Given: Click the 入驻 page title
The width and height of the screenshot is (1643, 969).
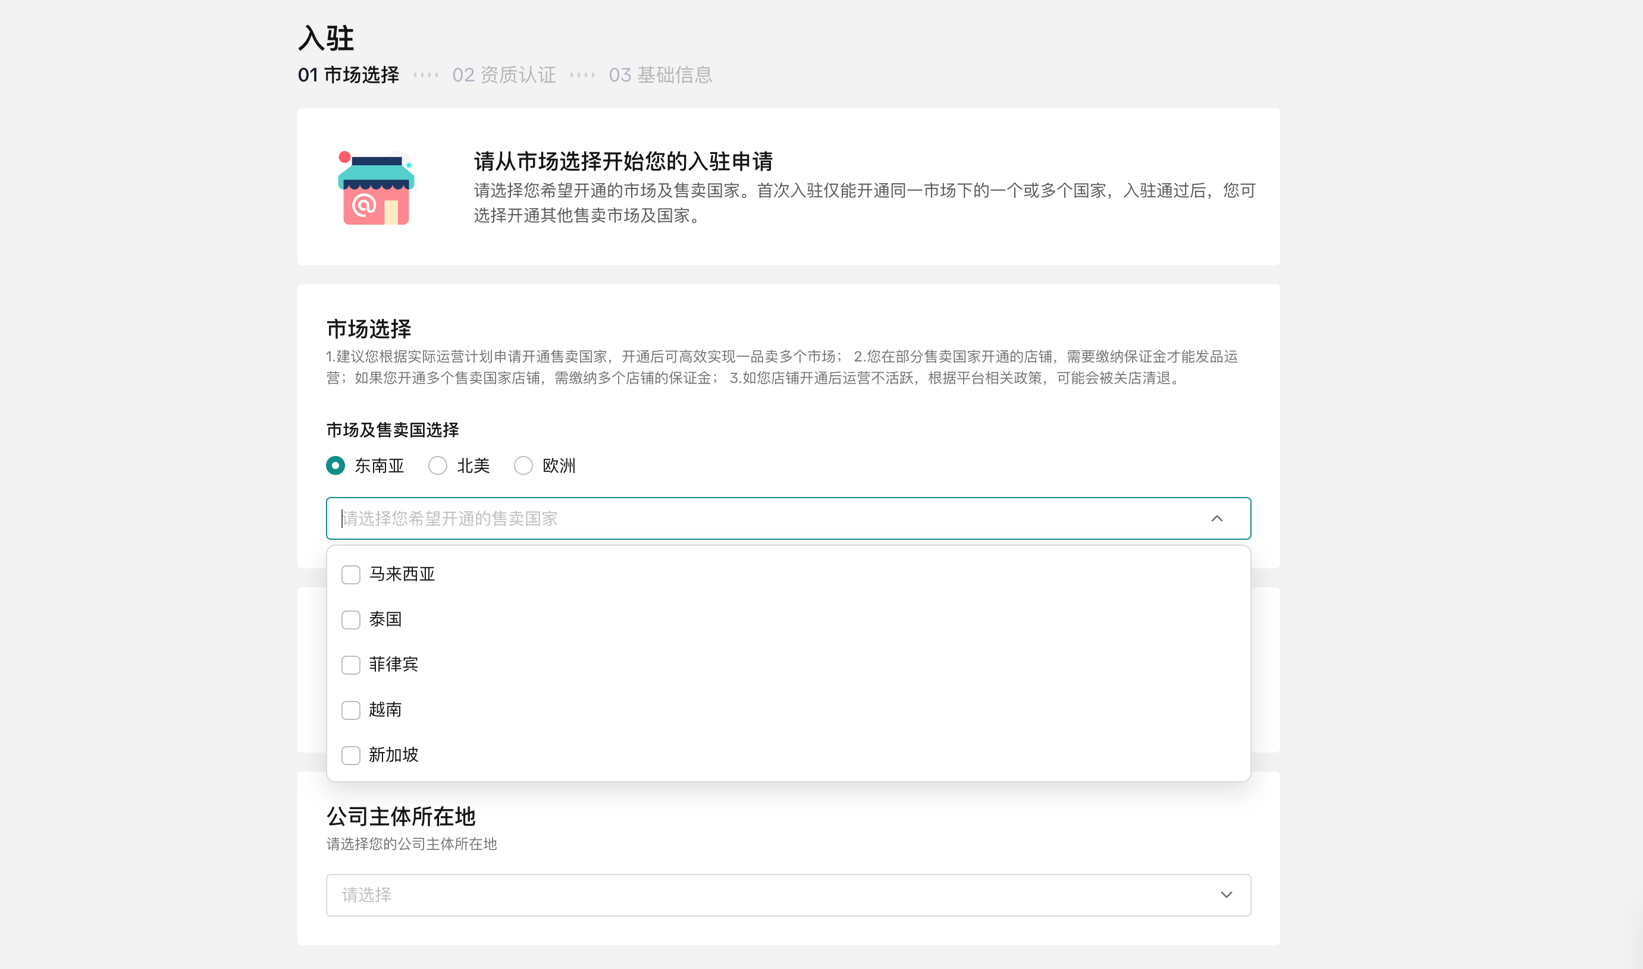Looking at the screenshot, I should click(x=326, y=38).
